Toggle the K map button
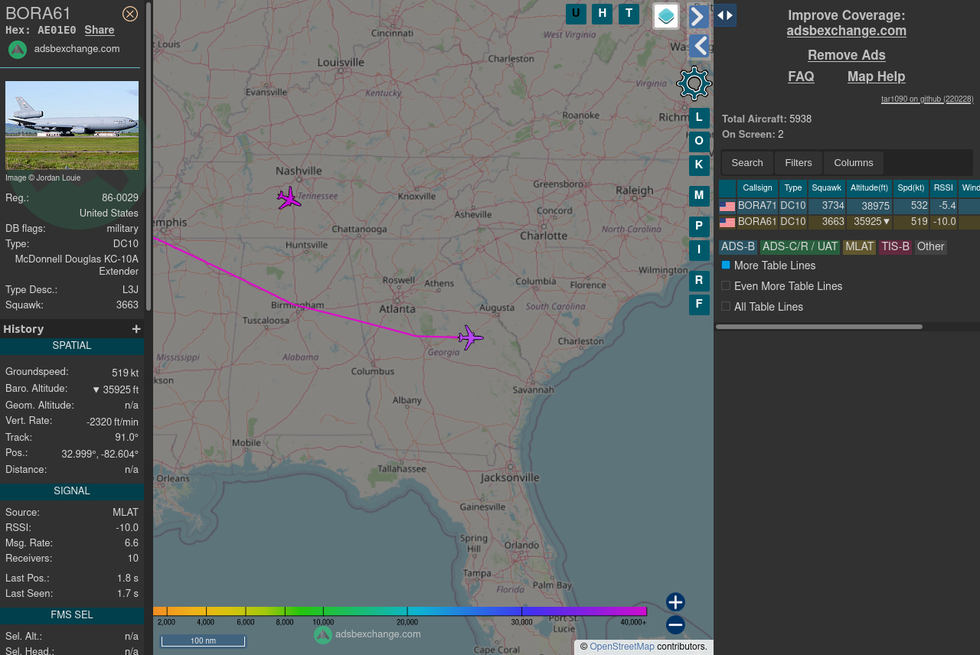This screenshot has height=655, width=980. click(699, 165)
